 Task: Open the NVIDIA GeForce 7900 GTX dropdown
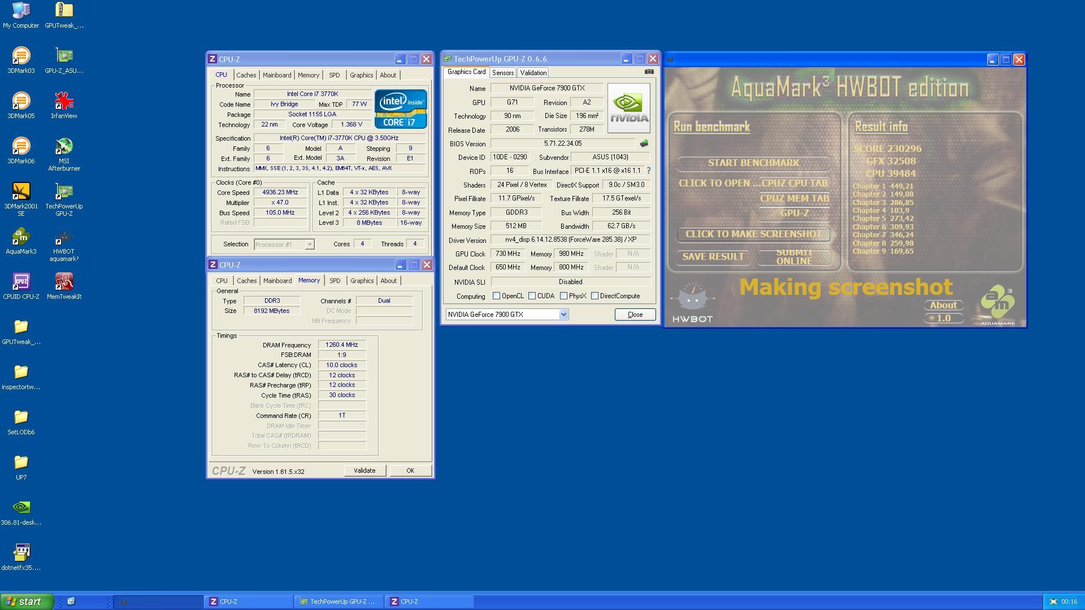click(563, 315)
